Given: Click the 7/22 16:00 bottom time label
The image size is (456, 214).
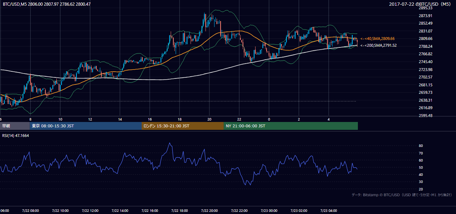Looking at the screenshot, I should [150, 211].
